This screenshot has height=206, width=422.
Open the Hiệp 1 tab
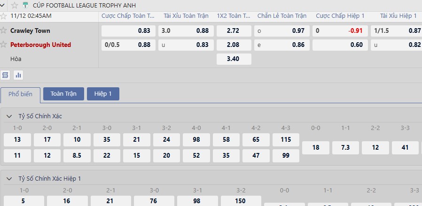coord(103,94)
